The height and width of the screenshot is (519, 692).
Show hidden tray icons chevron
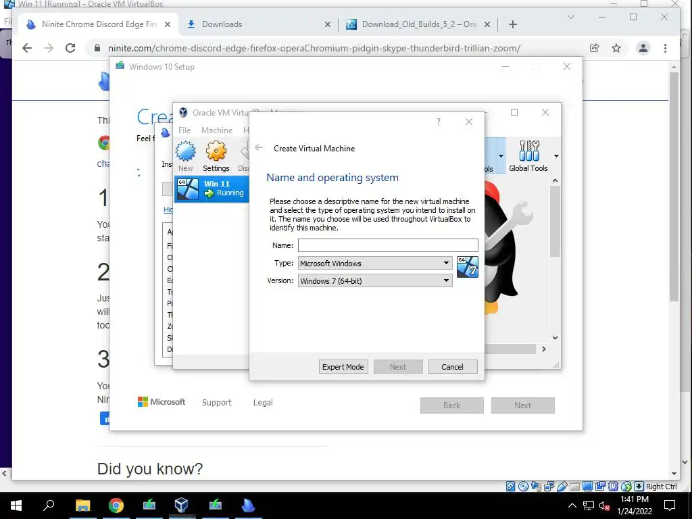tap(572, 505)
